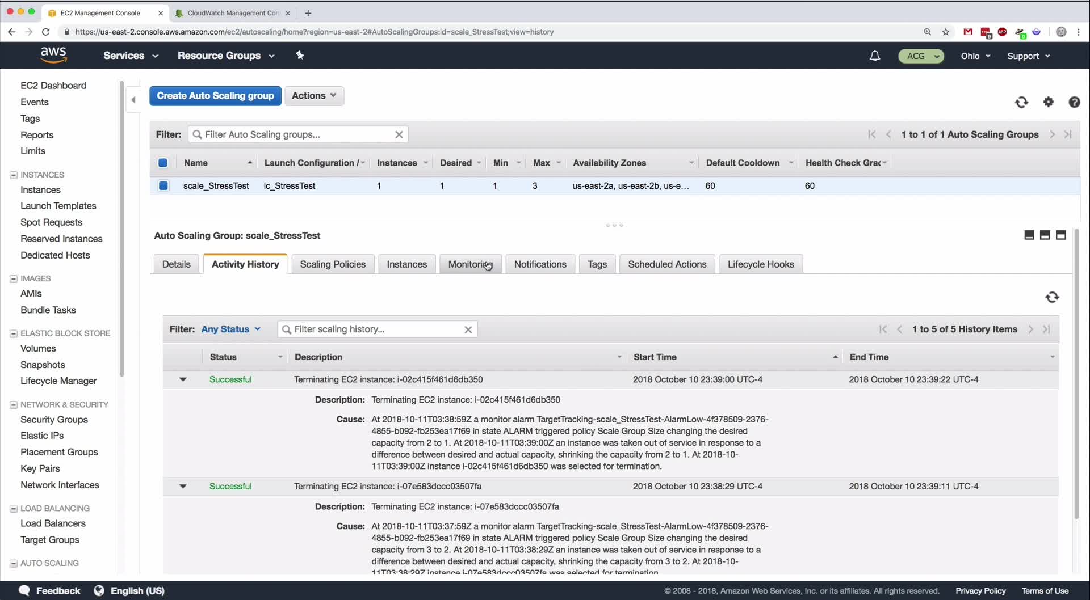Maximize the details pane layout icon
The width and height of the screenshot is (1090, 600).
(x=1060, y=235)
